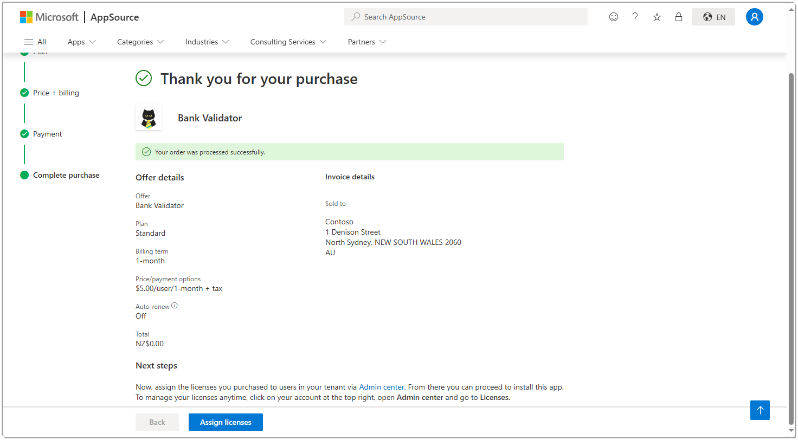Open the user account avatar
The image size is (798, 440).
(755, 17)
